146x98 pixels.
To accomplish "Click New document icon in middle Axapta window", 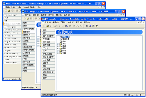I will click(x=25, y=19).
